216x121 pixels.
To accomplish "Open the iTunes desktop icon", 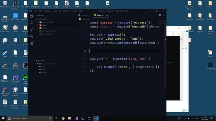I will point(5,41).
